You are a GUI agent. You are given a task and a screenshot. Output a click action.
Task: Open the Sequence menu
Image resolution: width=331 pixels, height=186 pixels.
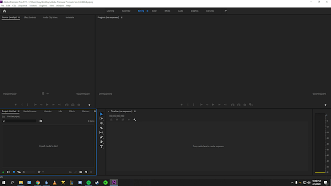click(x=22, y=6)
